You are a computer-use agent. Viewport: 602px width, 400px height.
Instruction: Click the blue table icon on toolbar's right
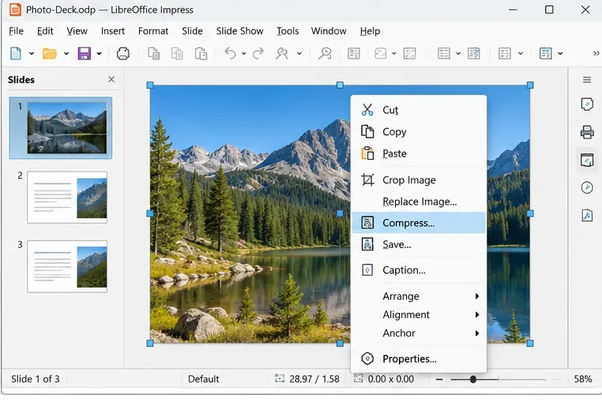click(545, 54)
